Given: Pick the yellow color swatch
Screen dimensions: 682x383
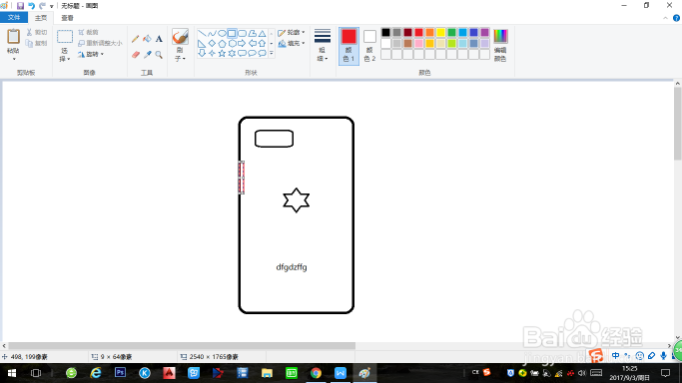Looking at the screenshot, I should pos(440,33).
